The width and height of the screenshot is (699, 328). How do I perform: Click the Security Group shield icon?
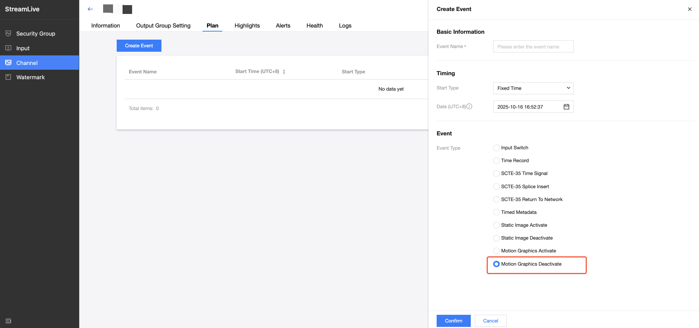point(8,33)
